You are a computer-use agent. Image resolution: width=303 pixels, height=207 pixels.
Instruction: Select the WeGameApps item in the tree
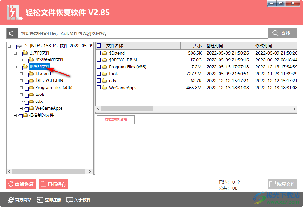(49, 108)
